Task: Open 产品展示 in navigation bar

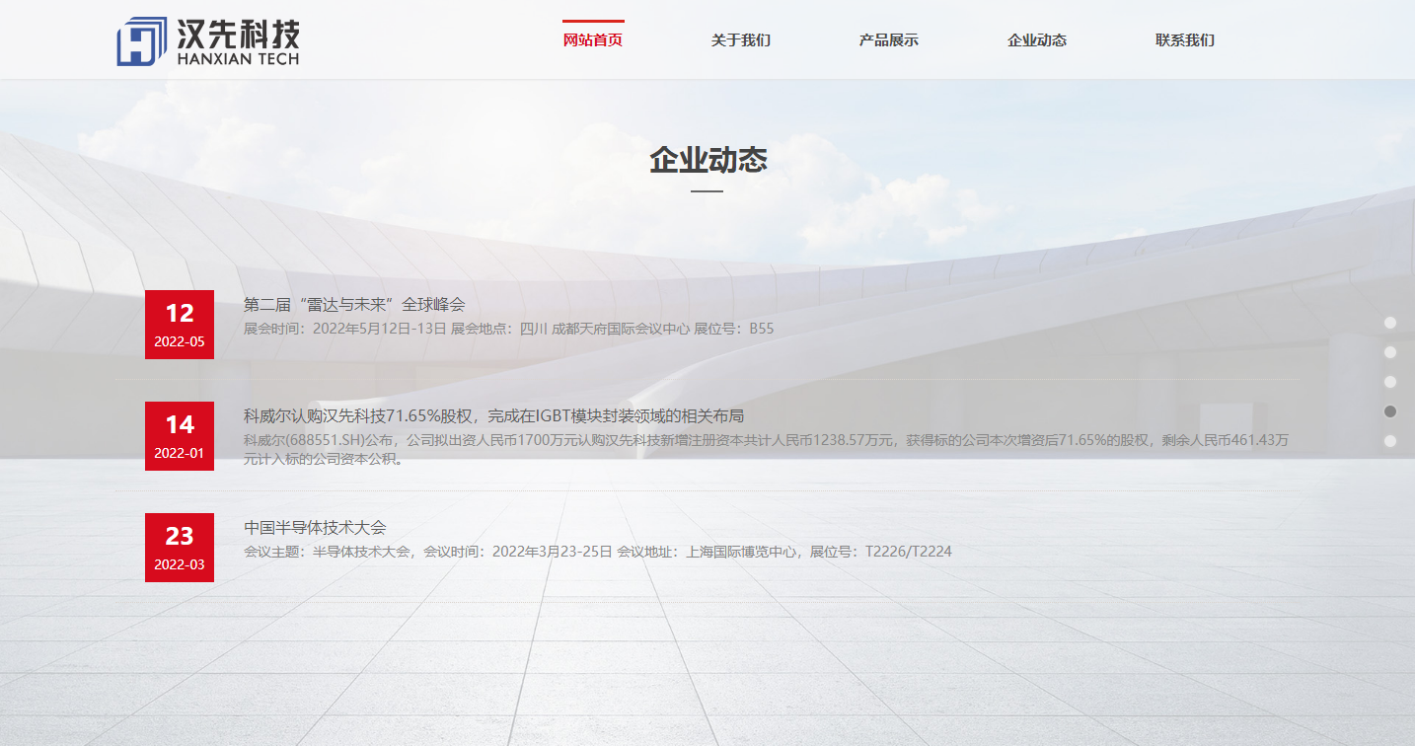Action: (889, 40)
